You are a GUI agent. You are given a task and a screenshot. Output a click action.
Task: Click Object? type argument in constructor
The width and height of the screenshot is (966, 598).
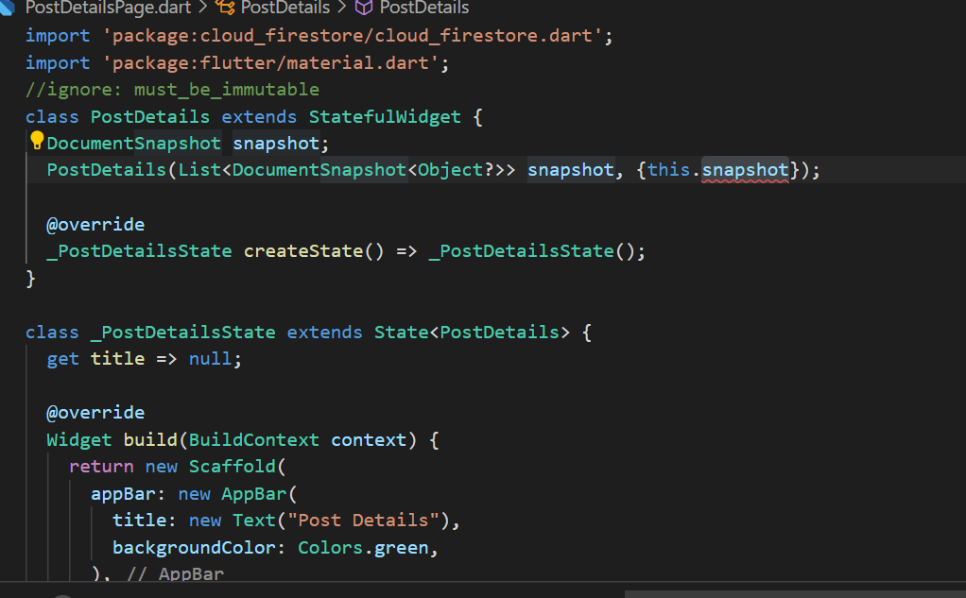[x=457, y=170]
